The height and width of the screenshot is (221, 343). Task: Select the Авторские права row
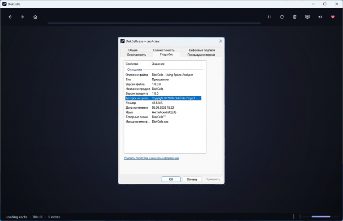163,98
